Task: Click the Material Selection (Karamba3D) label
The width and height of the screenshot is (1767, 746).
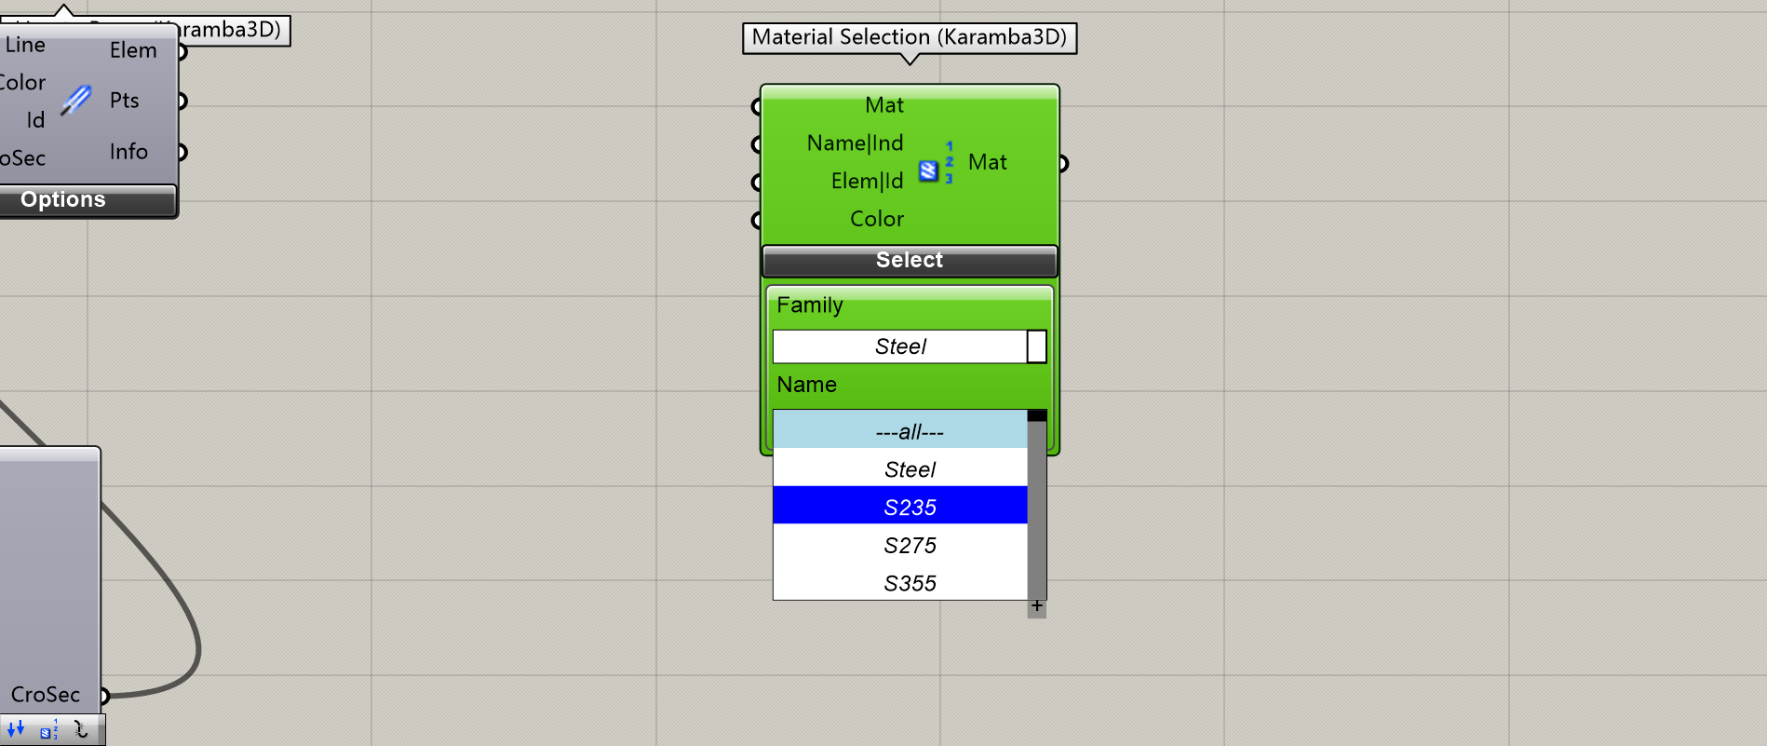Action: [x=909, y=37]
